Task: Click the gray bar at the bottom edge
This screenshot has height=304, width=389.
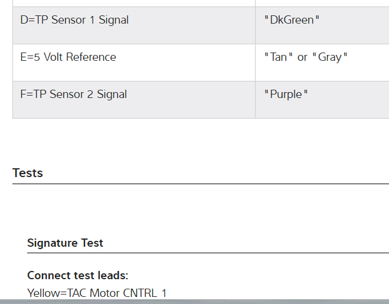Action: 194,301
